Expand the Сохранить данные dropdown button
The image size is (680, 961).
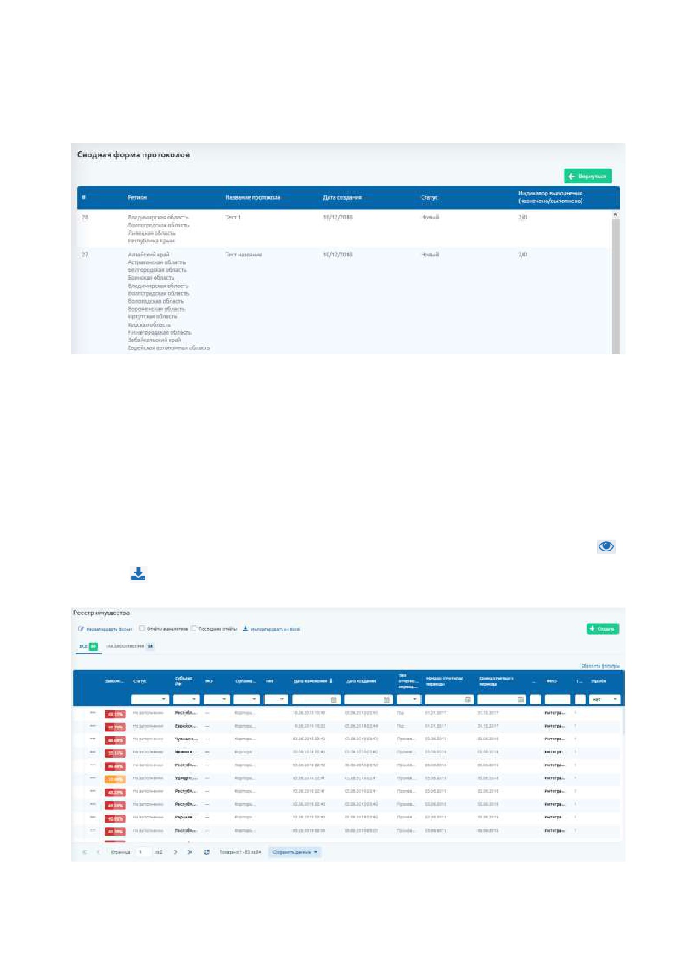pos(295,852)
